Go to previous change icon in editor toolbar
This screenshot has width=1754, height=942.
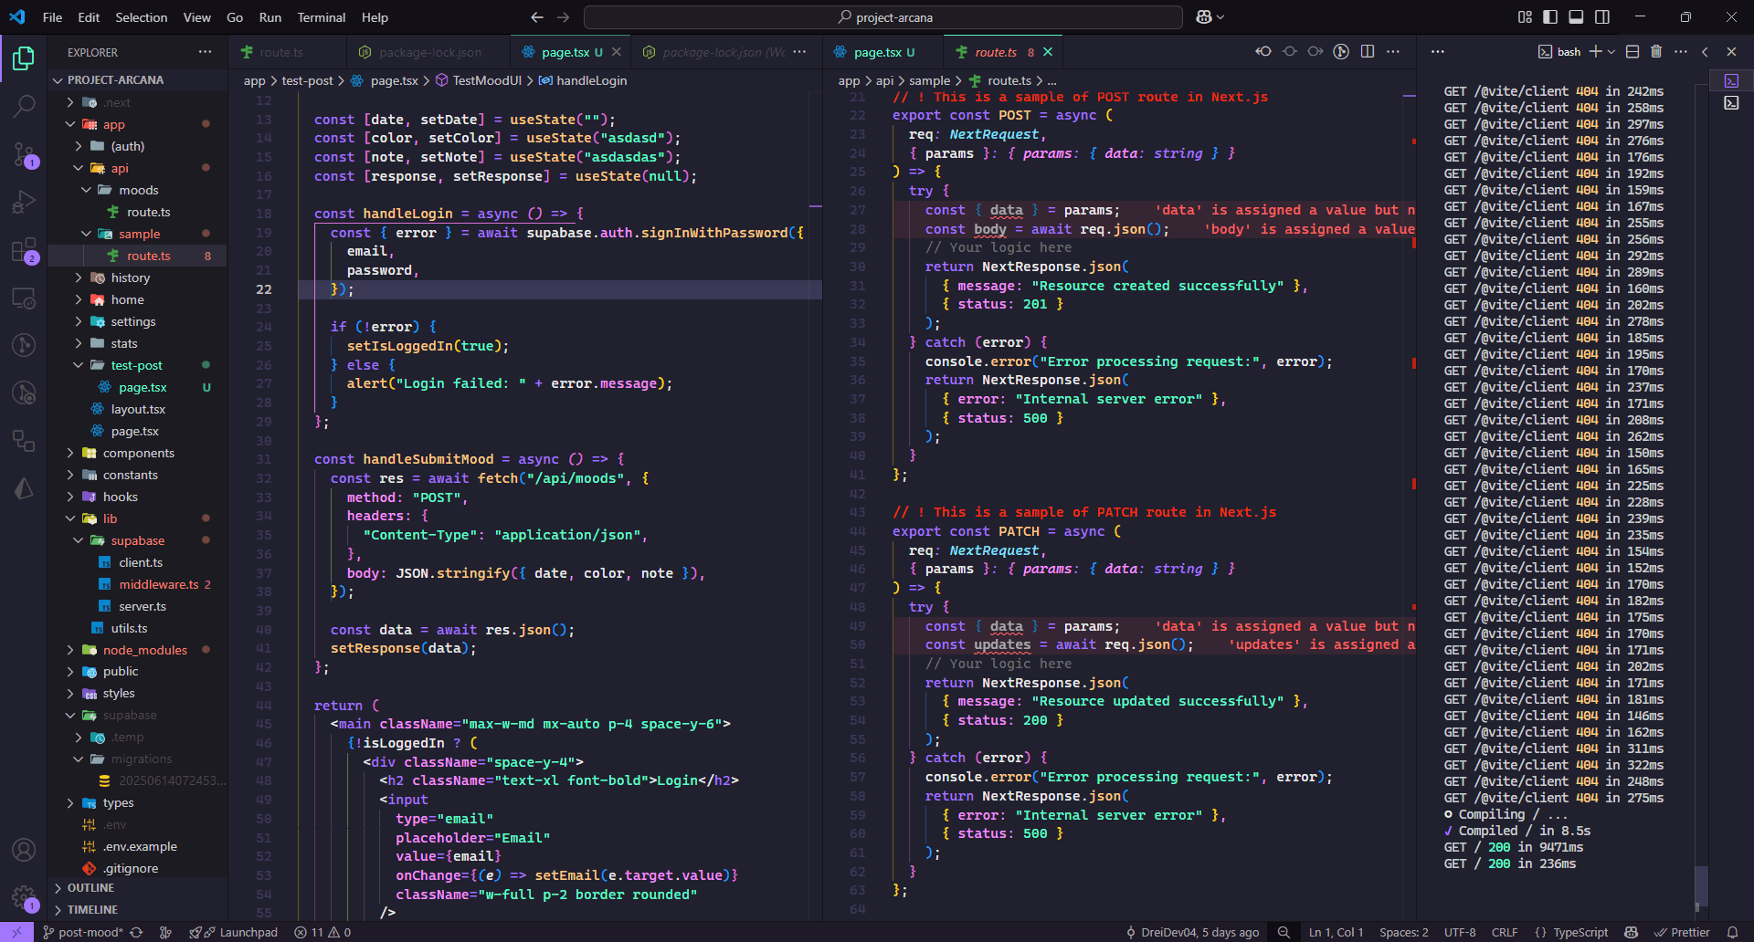[1263, 52]
